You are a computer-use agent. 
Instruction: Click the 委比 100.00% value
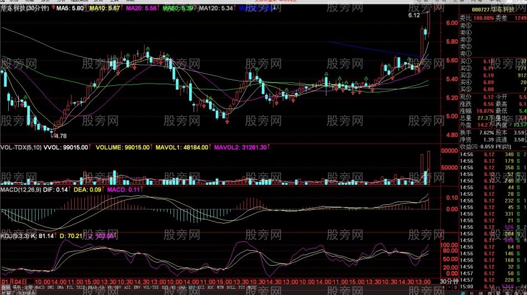click(484, 18)
